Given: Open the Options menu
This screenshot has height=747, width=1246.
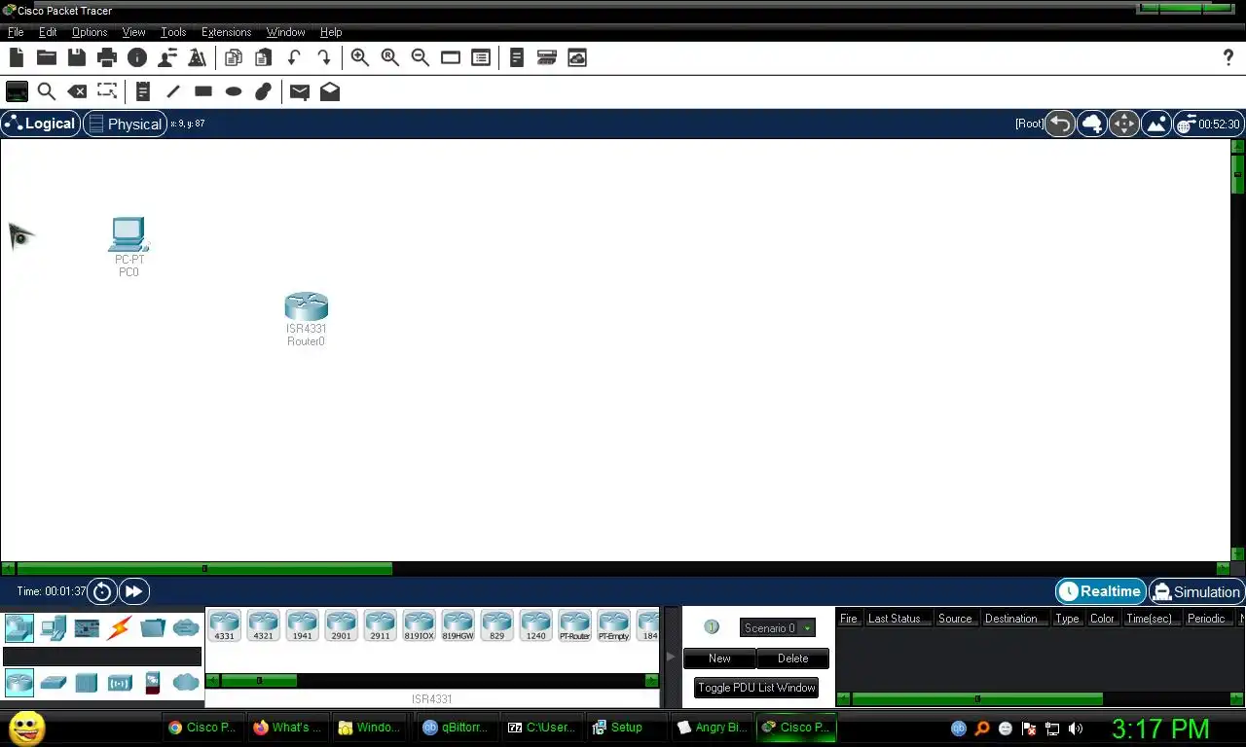Looking at the screenshot, I should pyautogui.click(x=90, y=32).
